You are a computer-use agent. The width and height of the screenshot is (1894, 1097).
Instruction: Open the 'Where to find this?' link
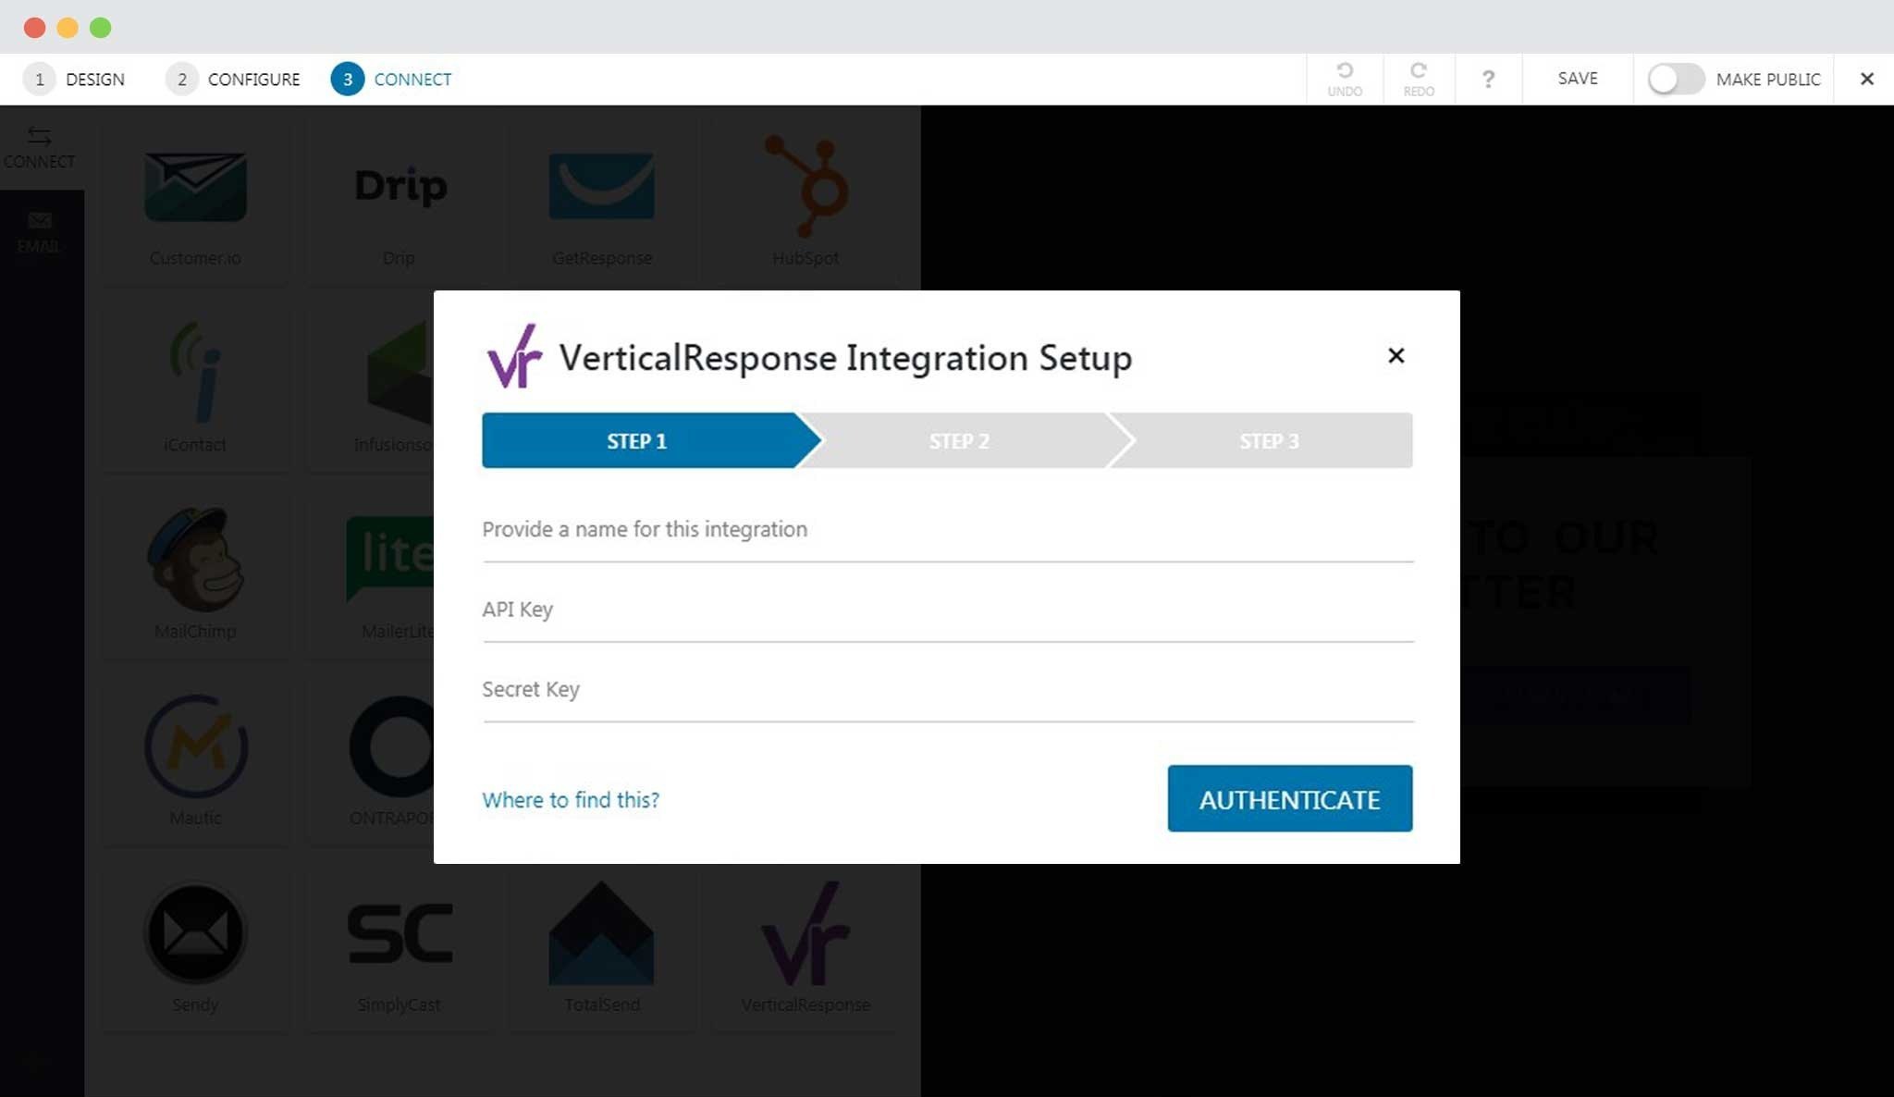tap(571, 799)
